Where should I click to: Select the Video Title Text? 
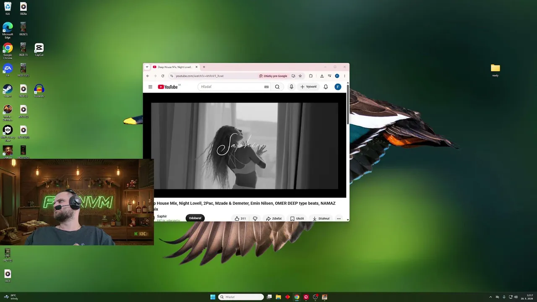pyautogui.click(x=245, y=206)
